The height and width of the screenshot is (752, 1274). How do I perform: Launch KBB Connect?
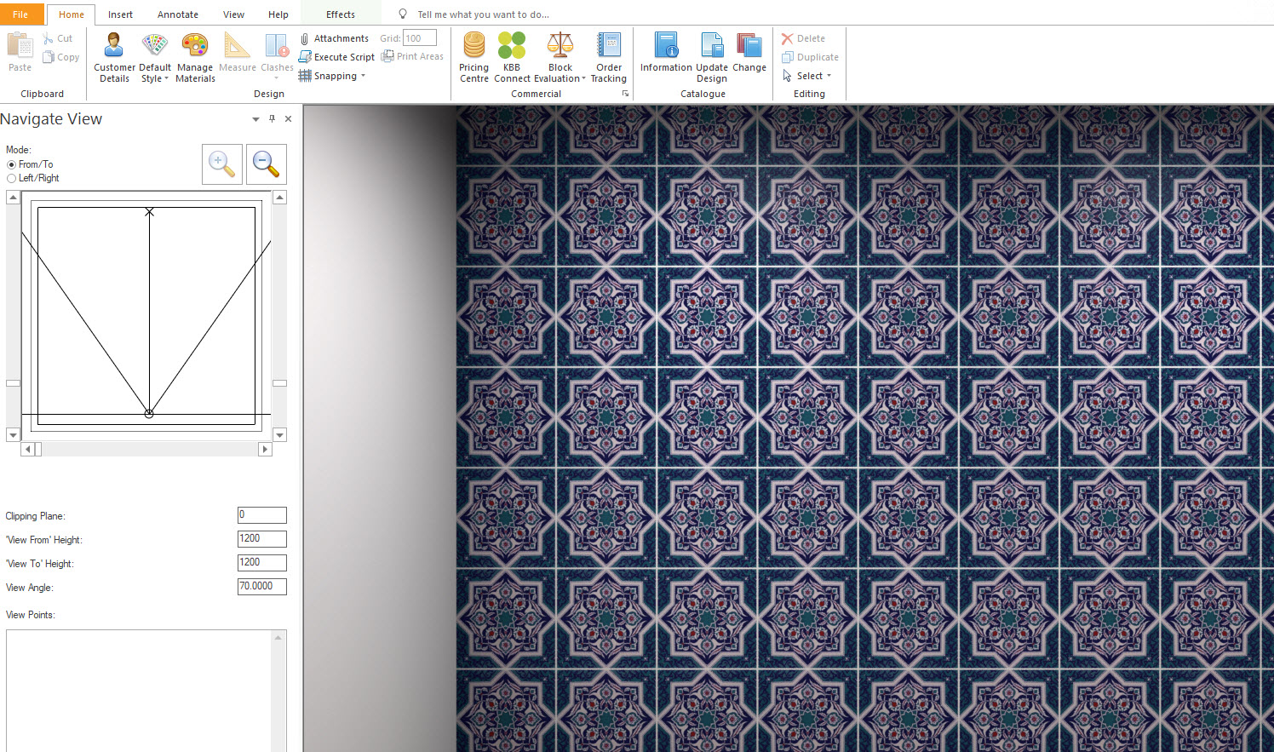pos(512,57)
